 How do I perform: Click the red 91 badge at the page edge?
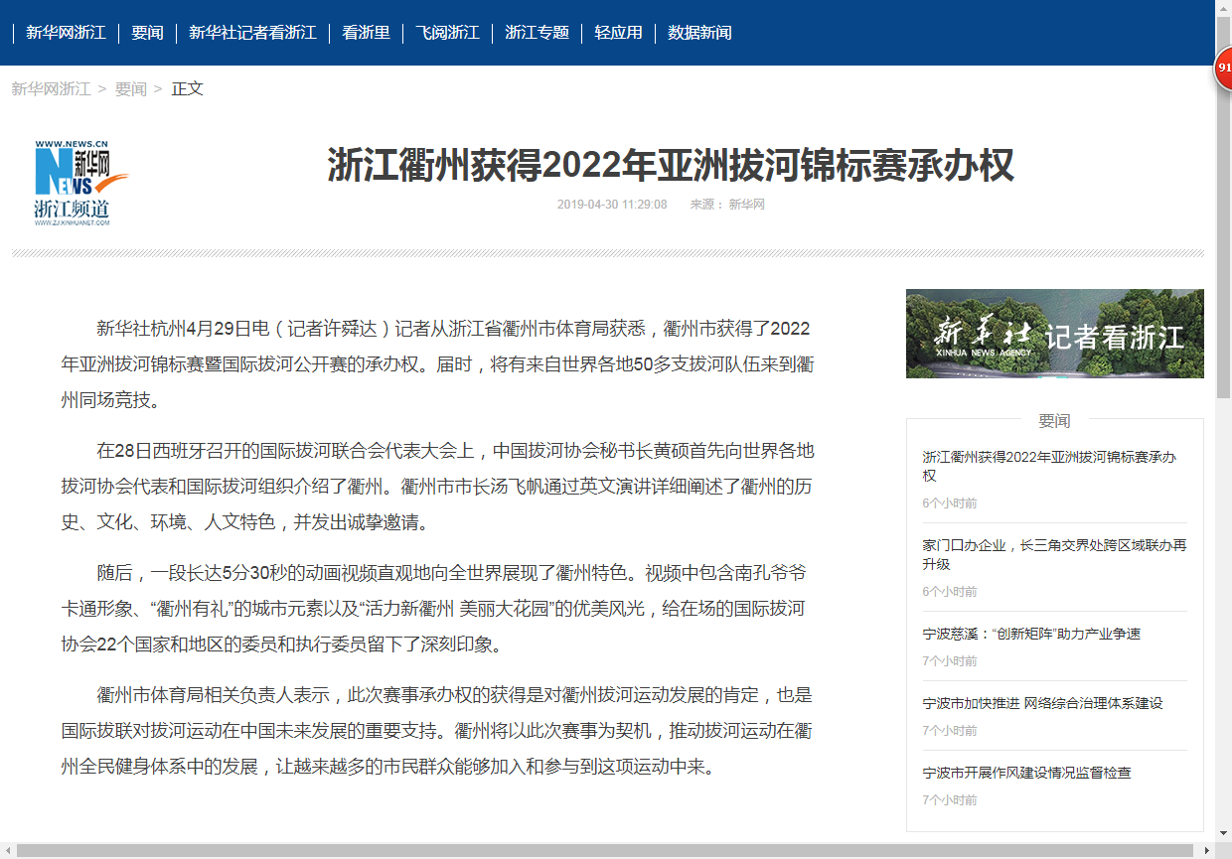click(1223, 70)
